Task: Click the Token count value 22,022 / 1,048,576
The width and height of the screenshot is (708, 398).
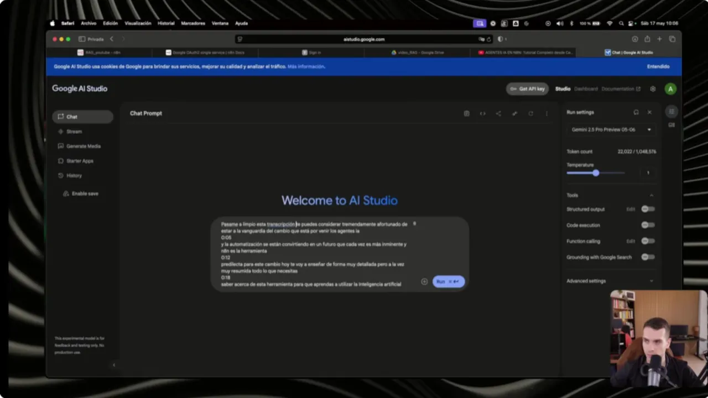Action: [637, 151]
